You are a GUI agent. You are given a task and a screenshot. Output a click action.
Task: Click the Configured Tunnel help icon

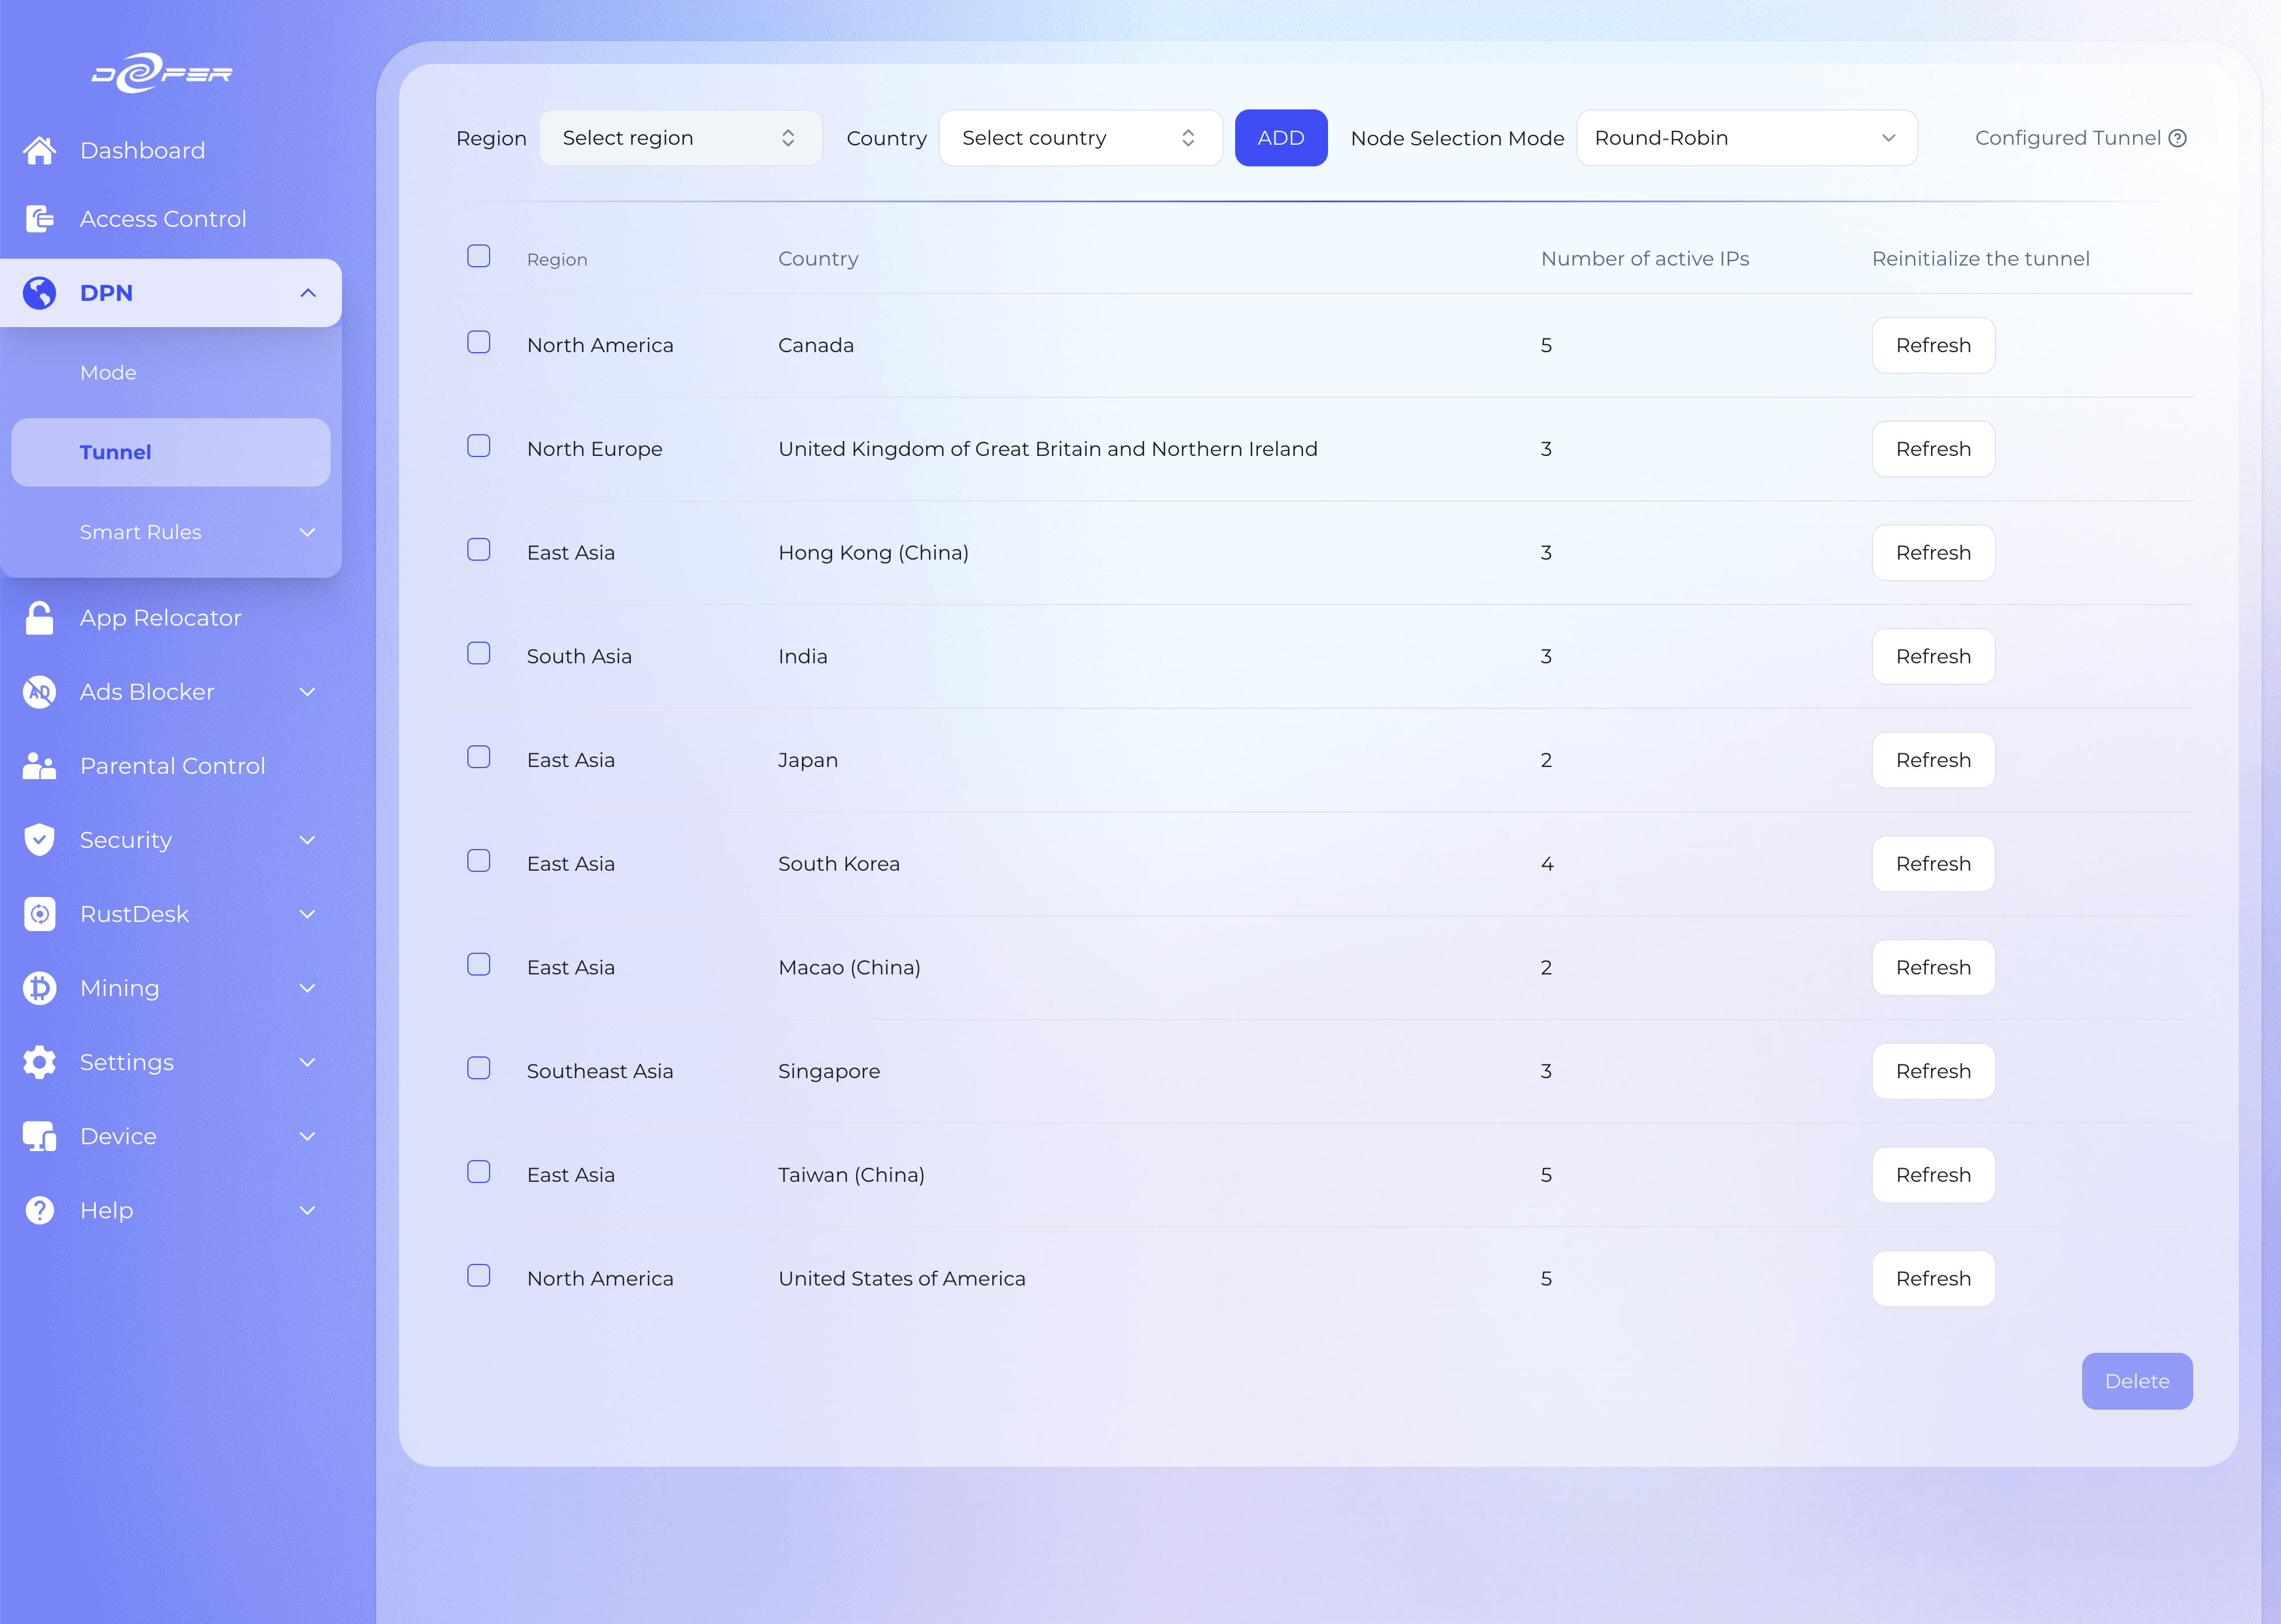coord(2177,138)
